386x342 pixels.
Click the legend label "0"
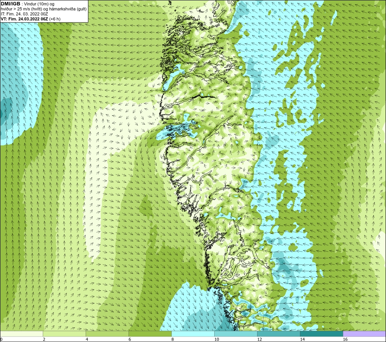click(x=1, y=340)
